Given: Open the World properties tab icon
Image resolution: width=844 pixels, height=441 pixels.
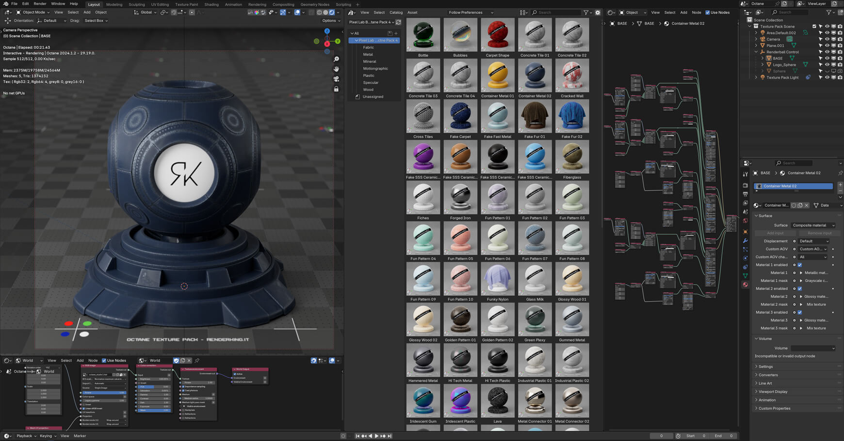Looking at the screenshot, I should point(746,221).
